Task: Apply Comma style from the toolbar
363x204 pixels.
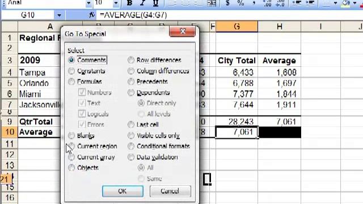Action: click(x=254, y=3)
